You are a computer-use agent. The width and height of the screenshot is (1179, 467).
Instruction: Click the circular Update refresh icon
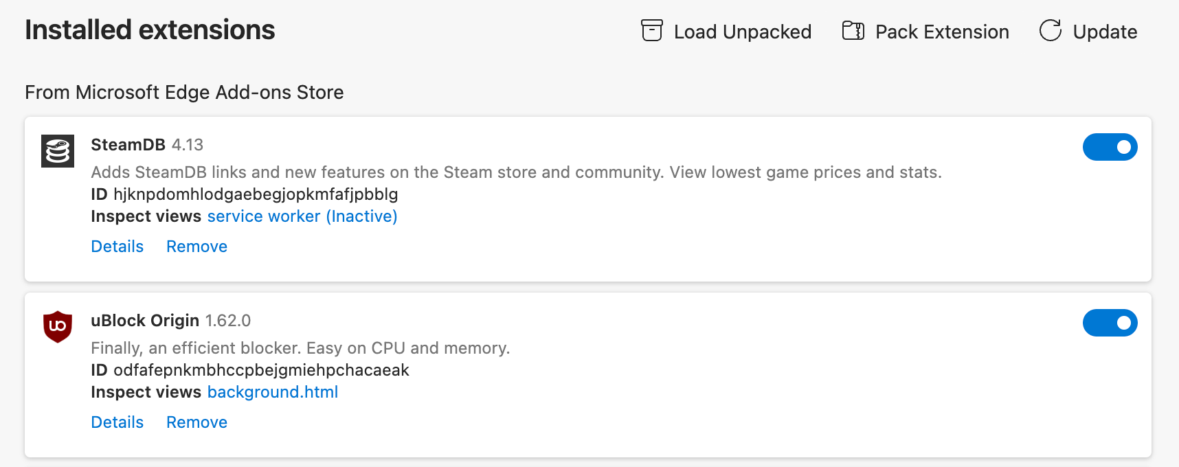pyautogui.click(x=1051, y=31)
